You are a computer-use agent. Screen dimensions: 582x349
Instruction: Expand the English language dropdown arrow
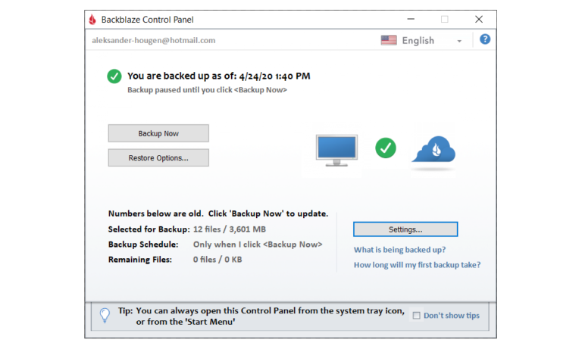coord(459,41)
